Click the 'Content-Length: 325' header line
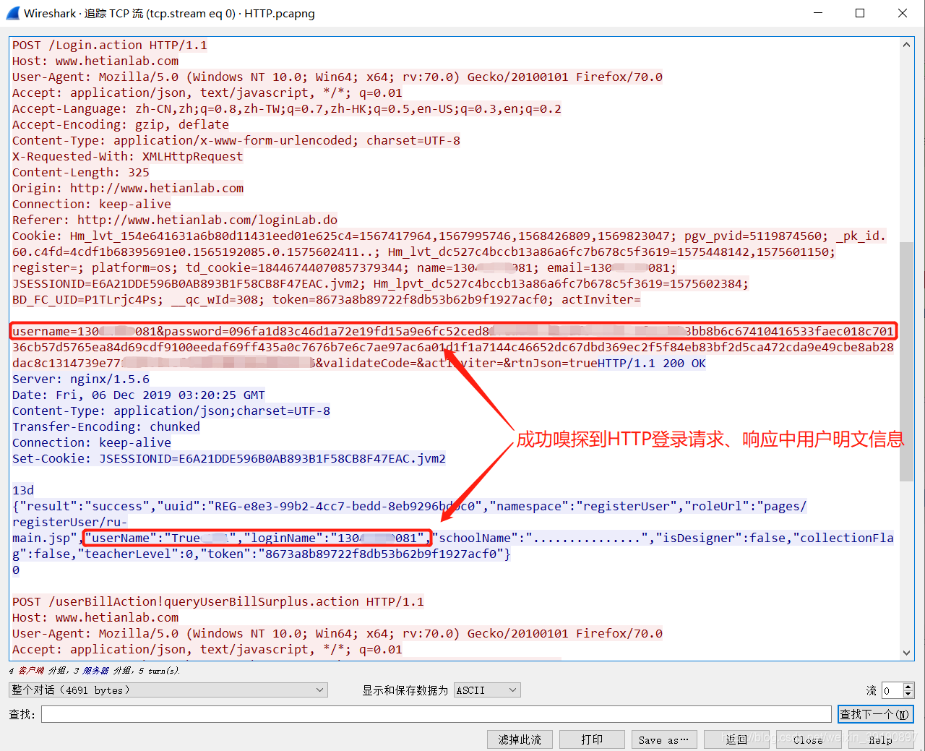 point(81,172)
